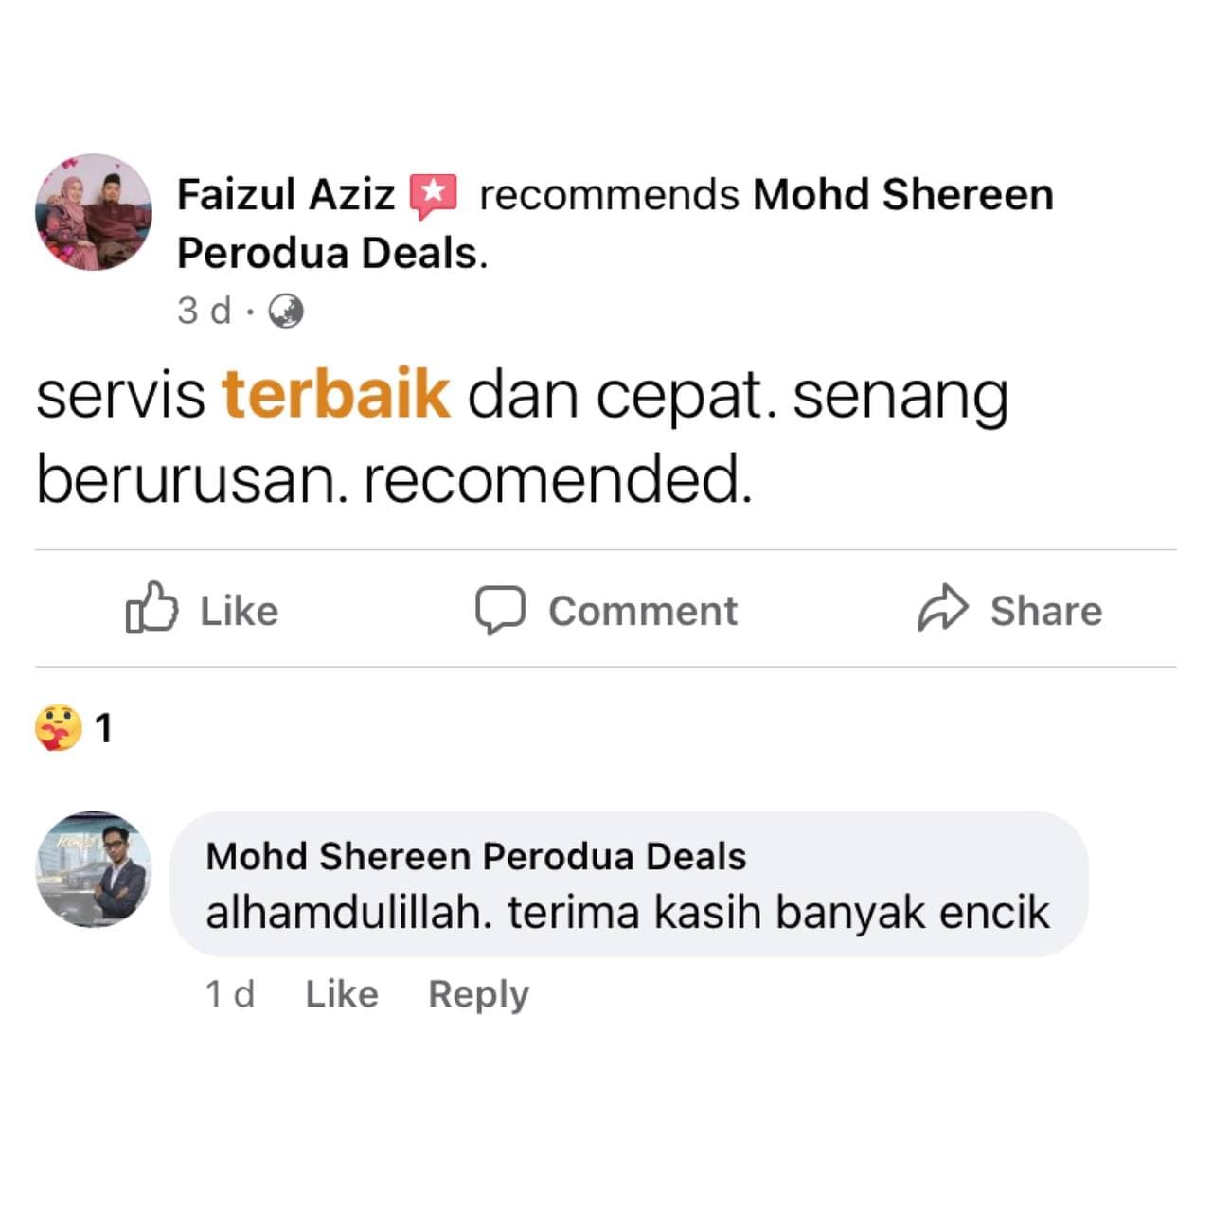Screen dimensions: 1212x1212
Task: Click the Like button label on the post
Action: point(239,611)
